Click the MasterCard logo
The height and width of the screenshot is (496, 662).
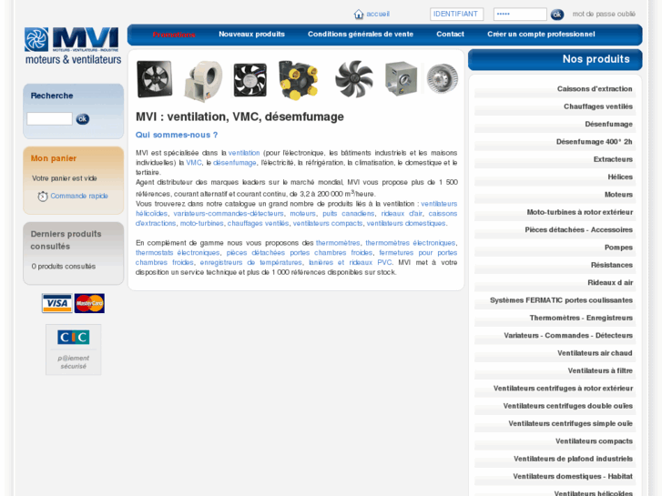[x=89, y=303]
